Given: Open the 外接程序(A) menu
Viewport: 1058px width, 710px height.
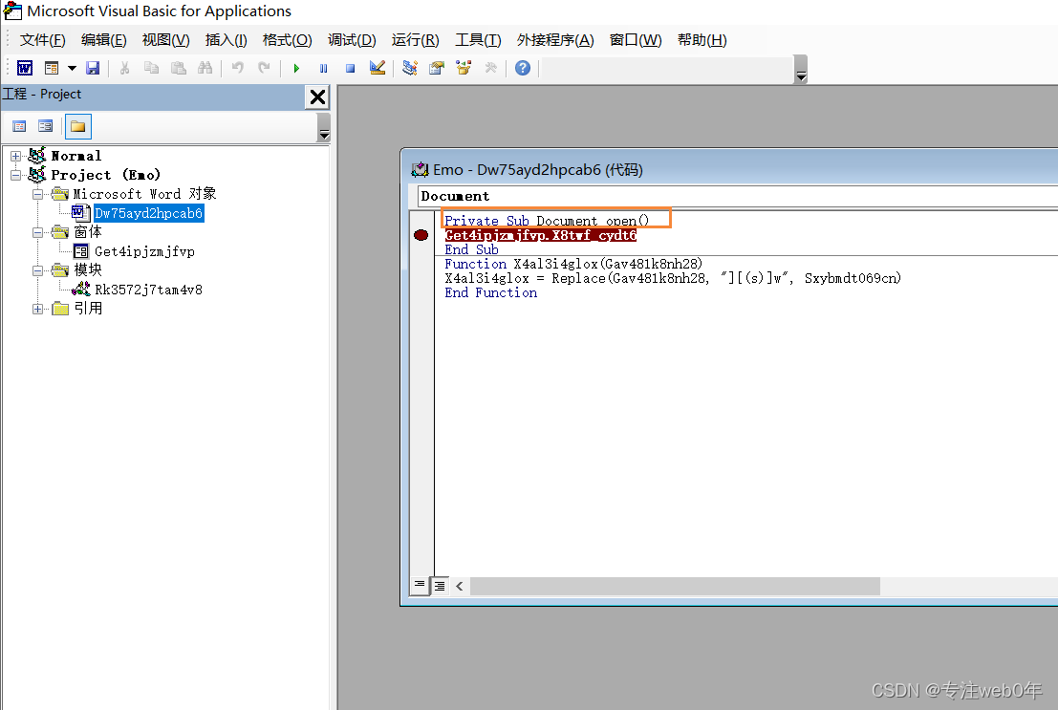Looking at the screenshot, I should [555, 40].
